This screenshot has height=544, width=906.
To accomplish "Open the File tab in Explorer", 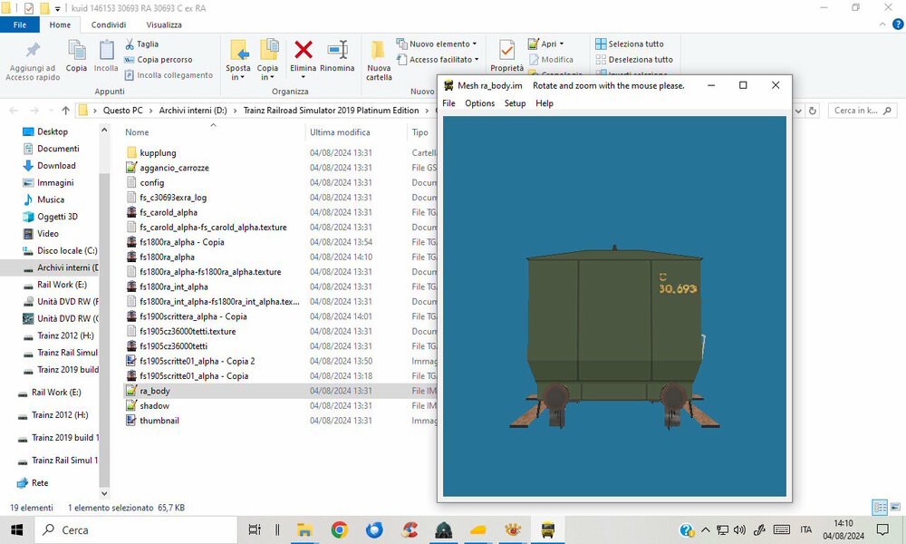I will [20, 24].
